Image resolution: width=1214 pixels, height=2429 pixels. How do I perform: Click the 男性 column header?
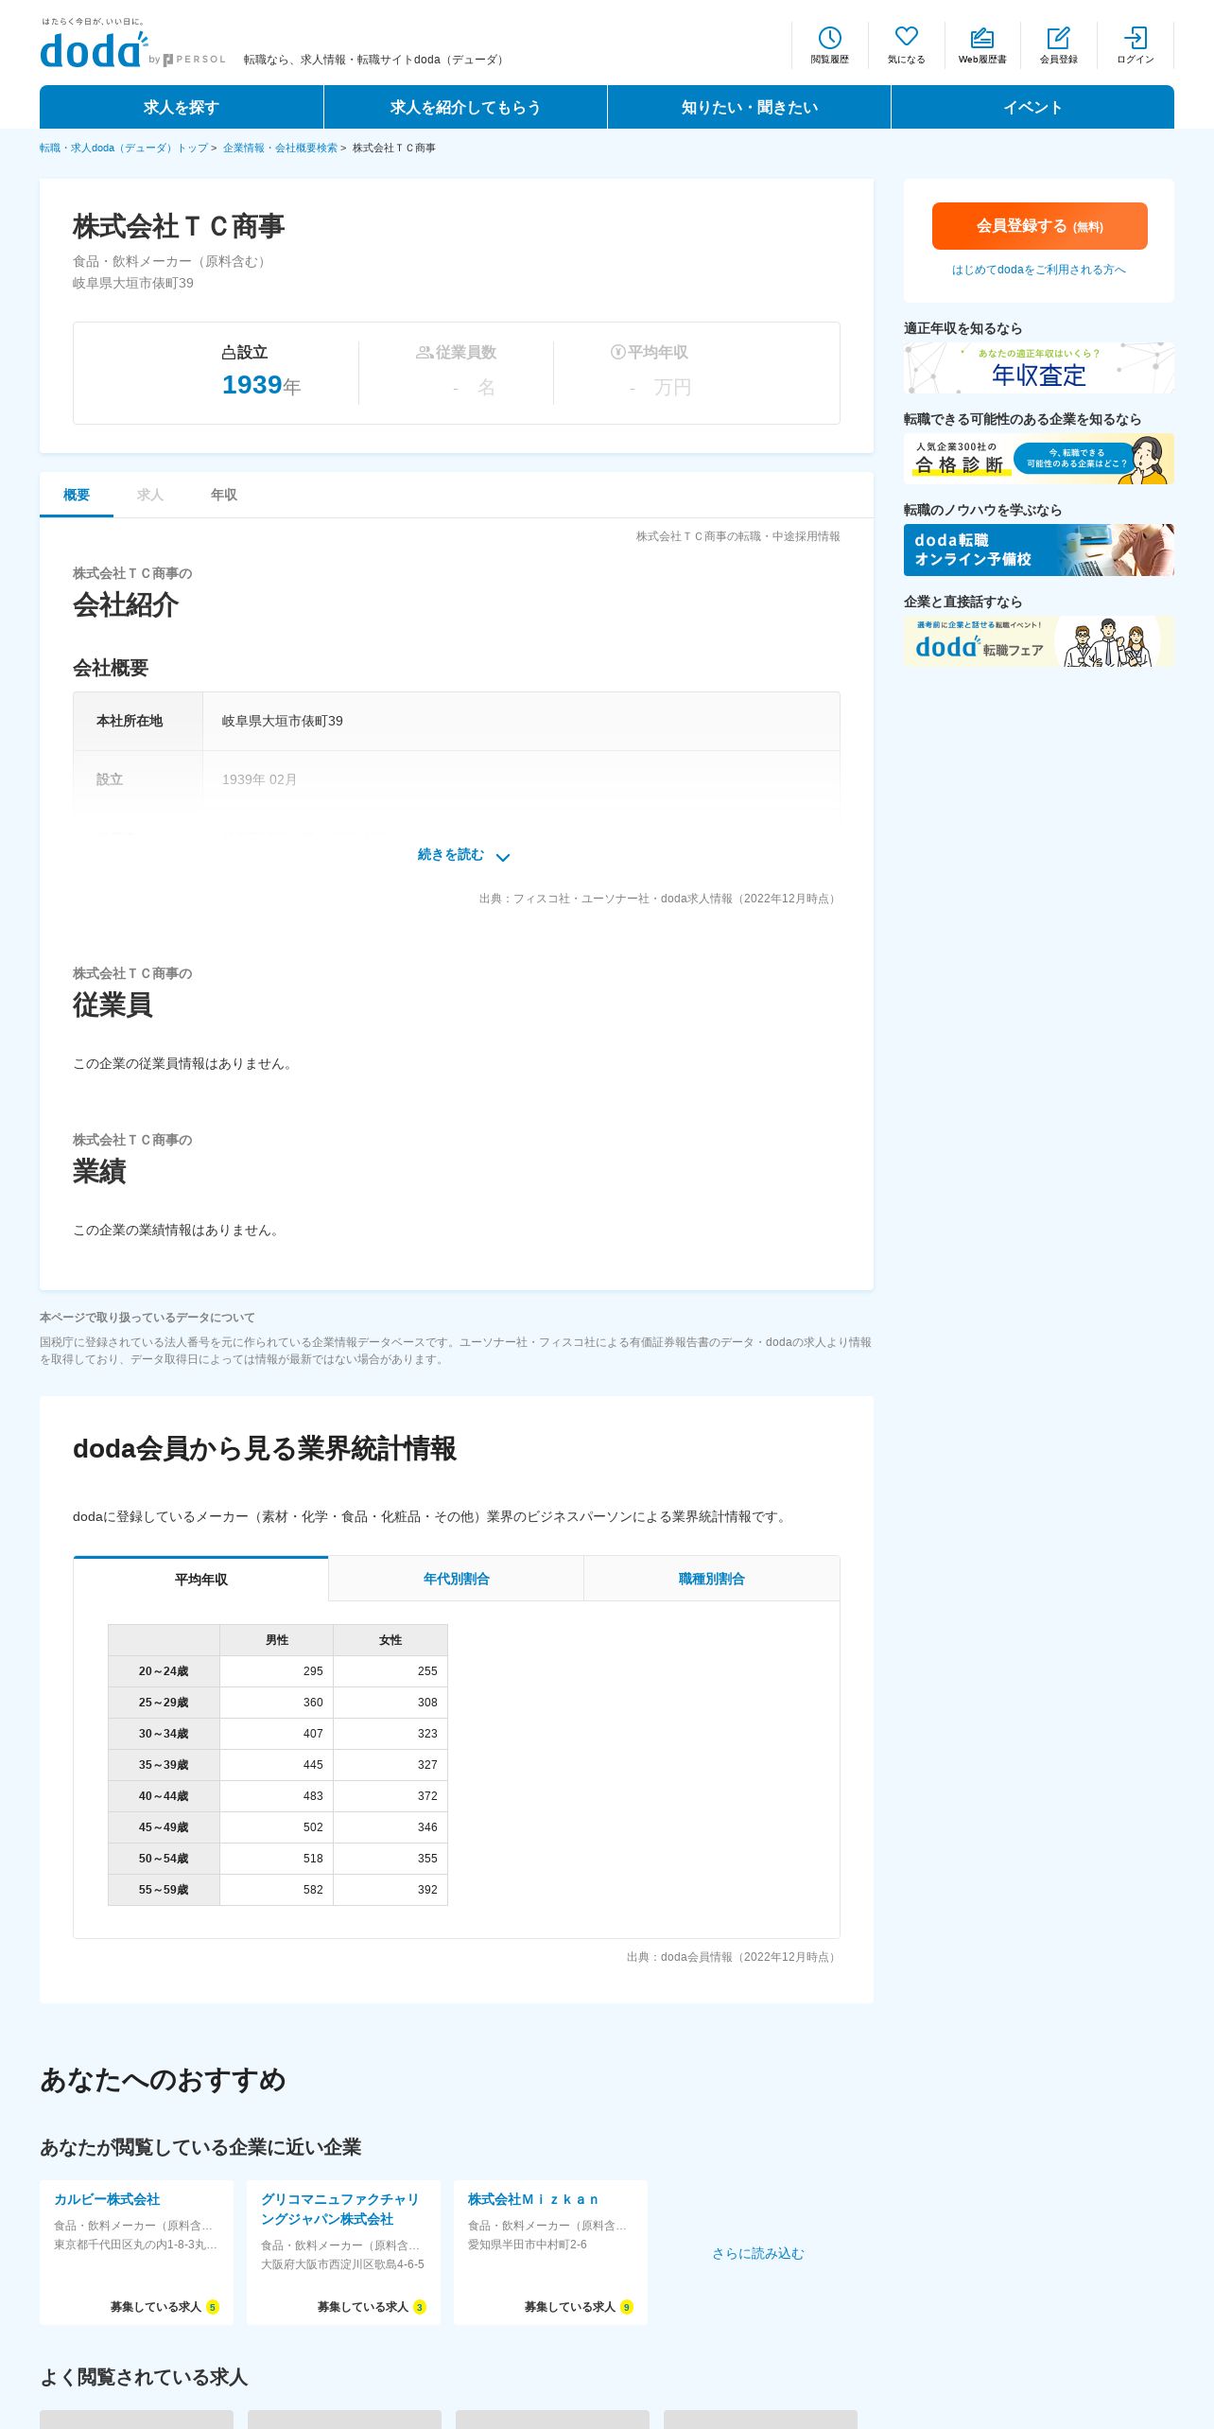click(x=276, y=1640)
